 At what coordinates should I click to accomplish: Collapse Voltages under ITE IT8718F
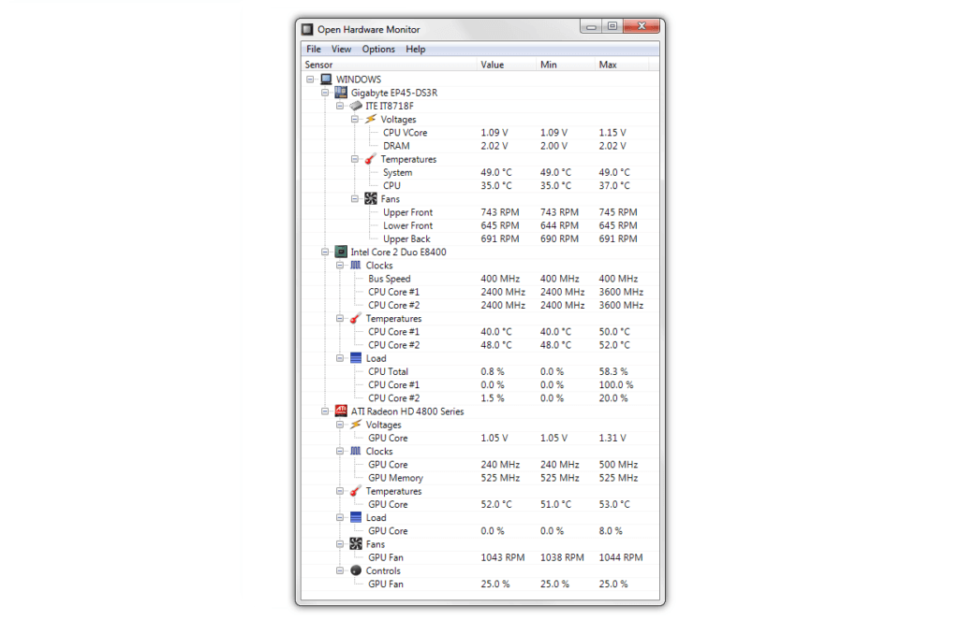pos(355,120)
